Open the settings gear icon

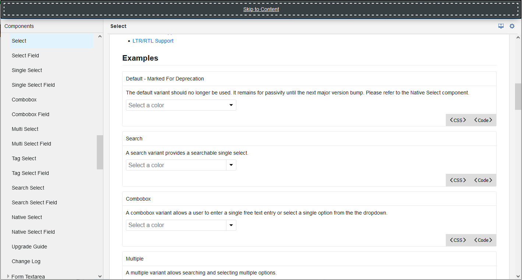512,26
